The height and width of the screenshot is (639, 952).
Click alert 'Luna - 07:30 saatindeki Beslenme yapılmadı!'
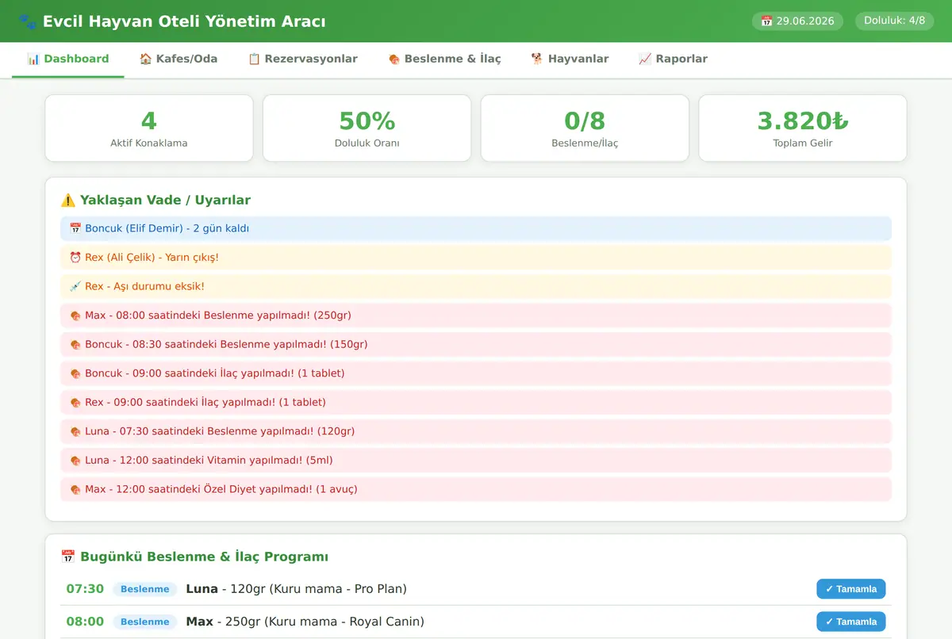[x=476, y=431]
